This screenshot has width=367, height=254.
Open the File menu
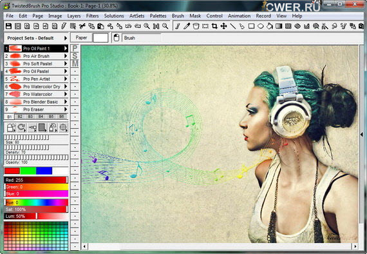tap(10, 16)
